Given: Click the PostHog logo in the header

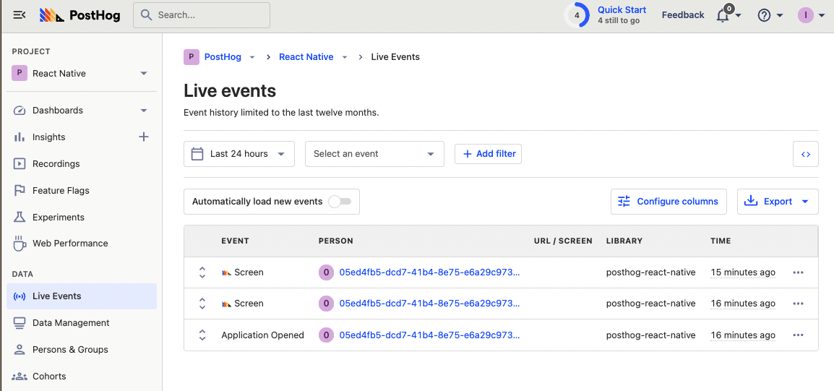Looking at the screenshot, I should (x=79, y=15).
